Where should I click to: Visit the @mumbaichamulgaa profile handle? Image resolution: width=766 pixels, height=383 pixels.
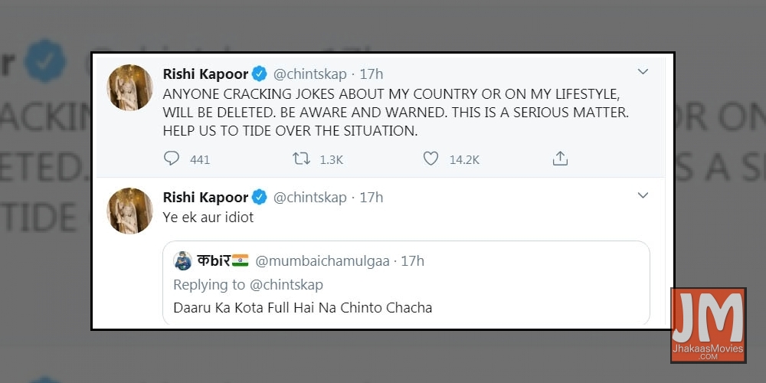pyautogui.click(x=322, y=261)
